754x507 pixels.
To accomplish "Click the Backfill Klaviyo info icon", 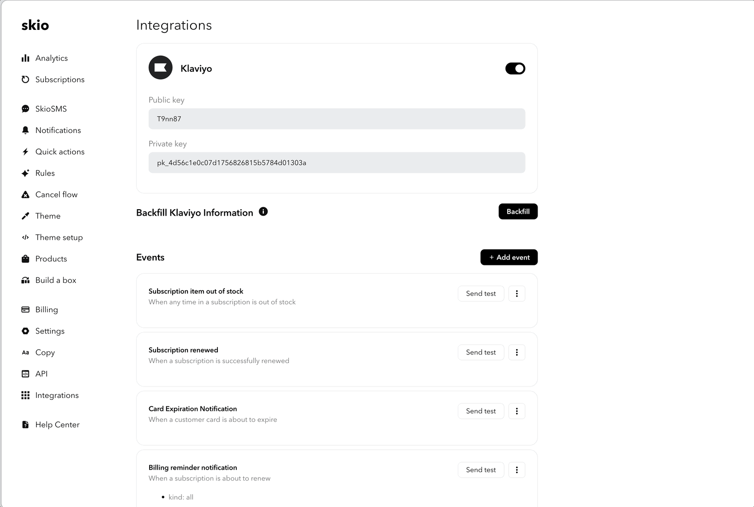I will pos(263,212).
